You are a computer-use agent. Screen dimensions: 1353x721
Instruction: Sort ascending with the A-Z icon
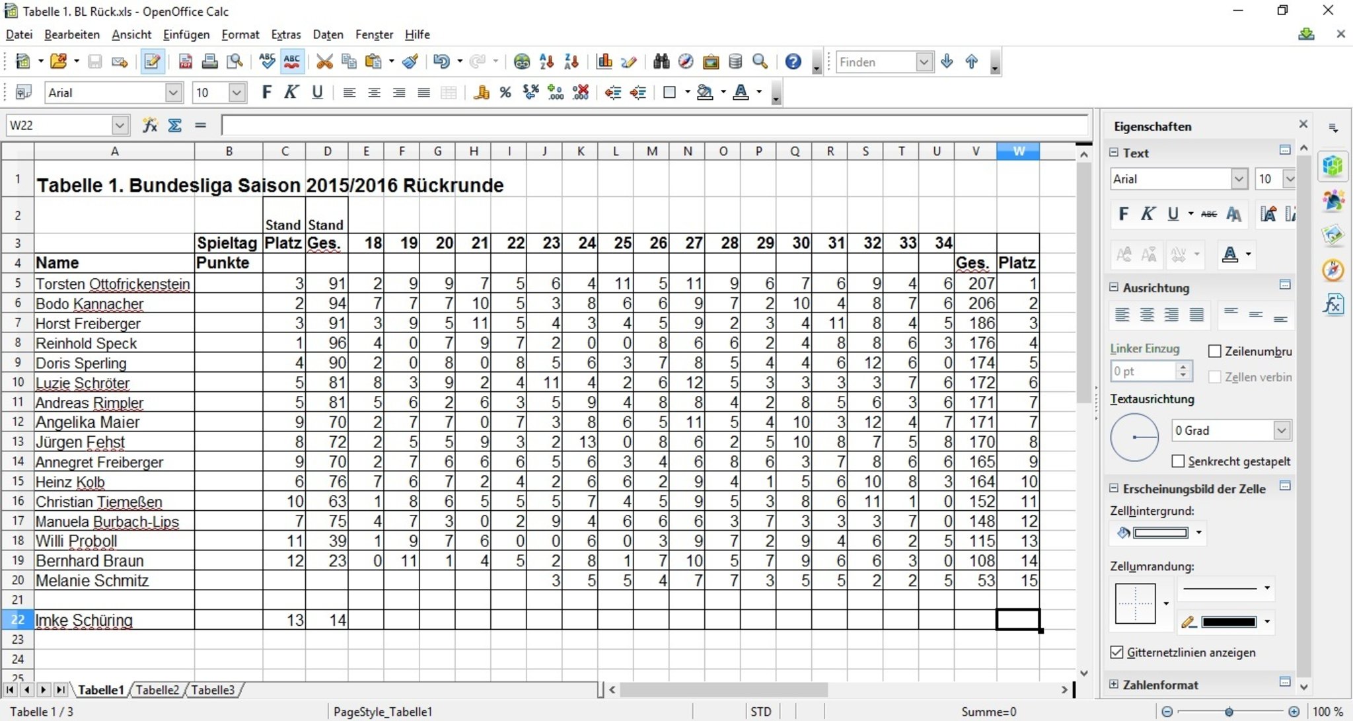point(547,62)
